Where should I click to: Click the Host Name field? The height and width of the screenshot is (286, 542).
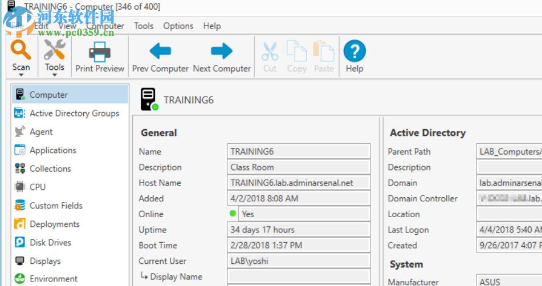click(x=299, y=183)
